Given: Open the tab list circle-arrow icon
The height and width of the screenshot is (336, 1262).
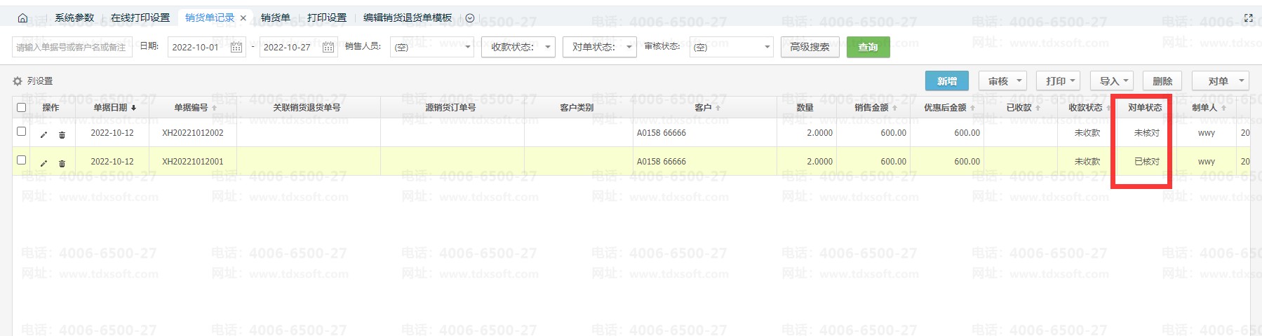Looking at the screenshot, I should 470,18.
